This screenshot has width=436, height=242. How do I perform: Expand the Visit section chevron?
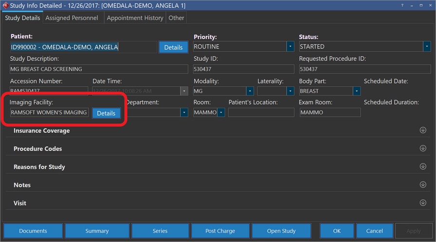[x=422, y=203]
